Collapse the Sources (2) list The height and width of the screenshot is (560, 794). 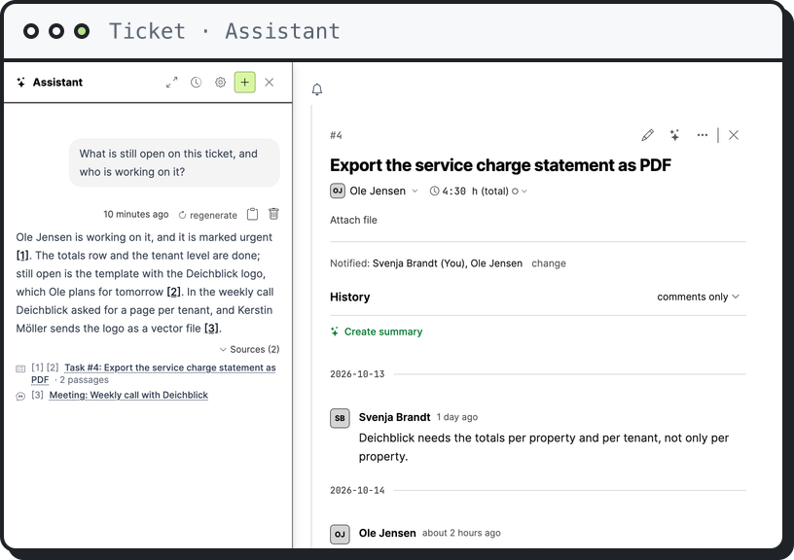(250, 350)
